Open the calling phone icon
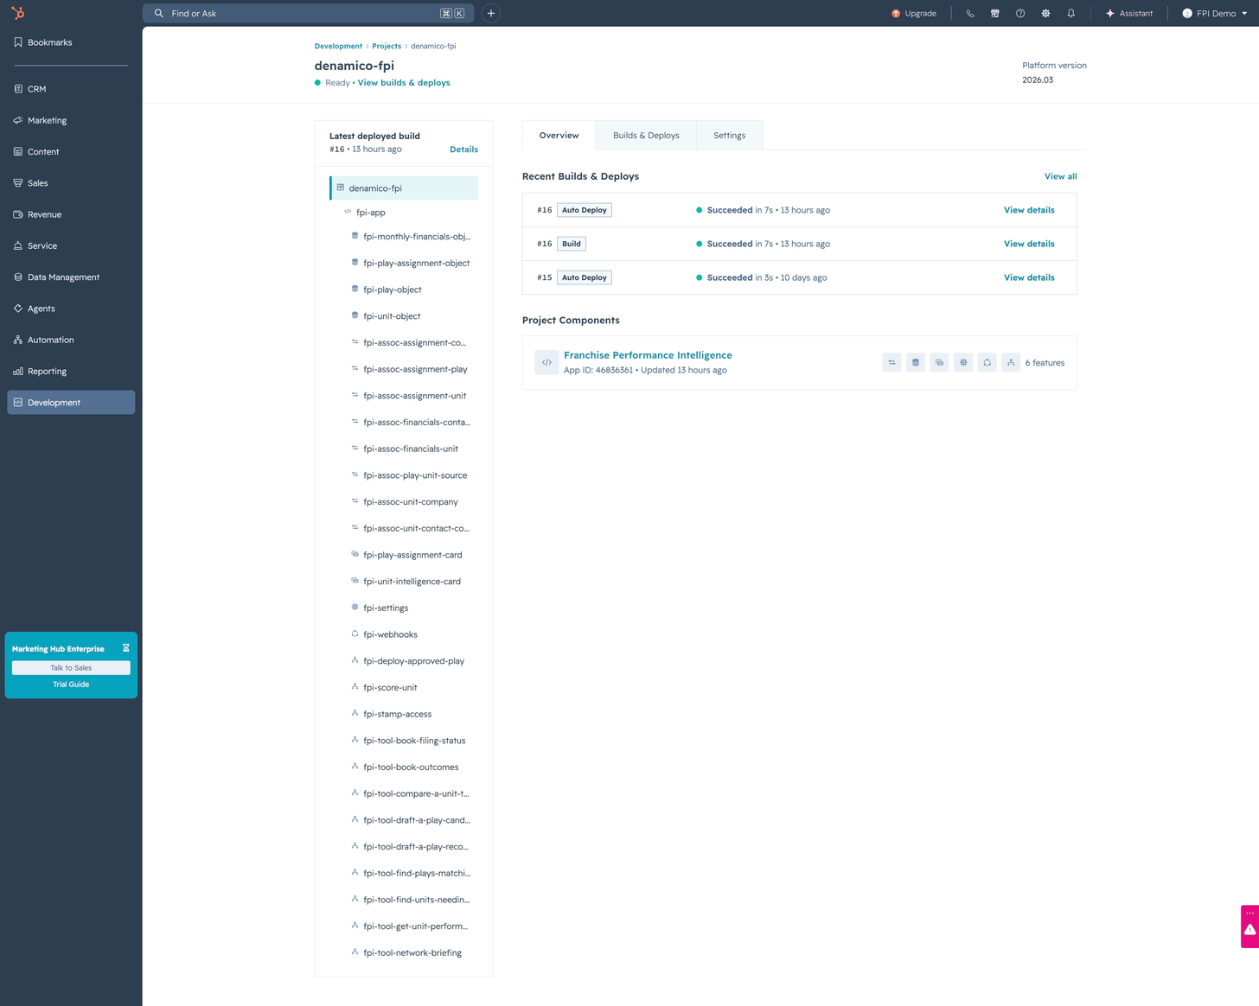Screen dimensions: 1259x1006 (x=970, y=14)
